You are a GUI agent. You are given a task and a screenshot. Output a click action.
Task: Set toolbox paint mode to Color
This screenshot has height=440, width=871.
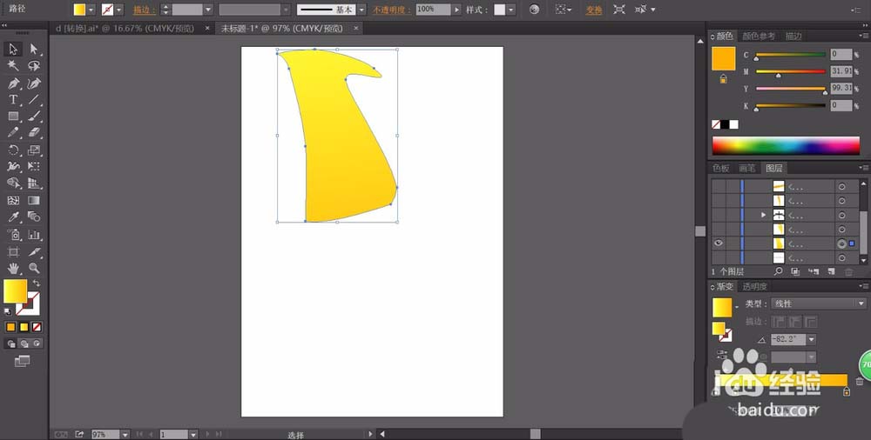(x=11, y=327)
